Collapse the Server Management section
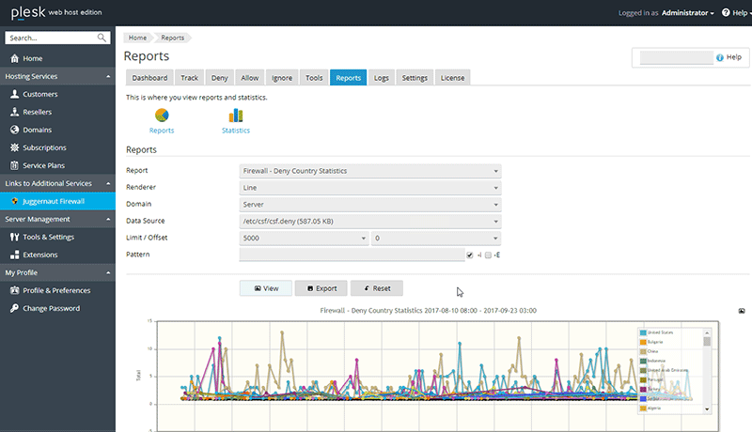This screenshot has height=432, width=752. click(57, 219)
